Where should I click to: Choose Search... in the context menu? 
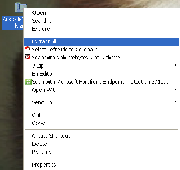point(101,21)
